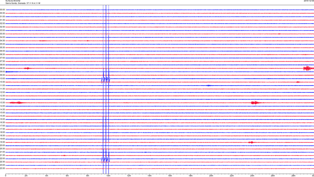Select the '03:00' trace time label
314x177 pixels.
[2, 30]
